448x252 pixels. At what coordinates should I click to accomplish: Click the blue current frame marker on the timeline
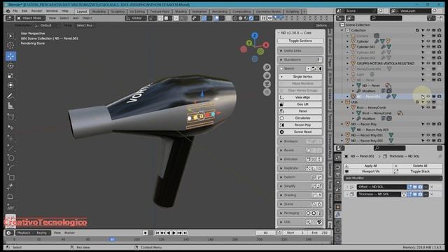(x=112, y=239)
